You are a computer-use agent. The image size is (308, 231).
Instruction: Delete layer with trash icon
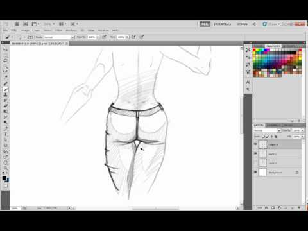[299, 207]
